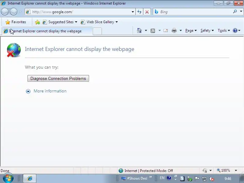Viewport: 244px width, 183px height.
Task: Open the status bar privacy dropdown arrow
Action: pyautogui.click(x=210, y=170)
